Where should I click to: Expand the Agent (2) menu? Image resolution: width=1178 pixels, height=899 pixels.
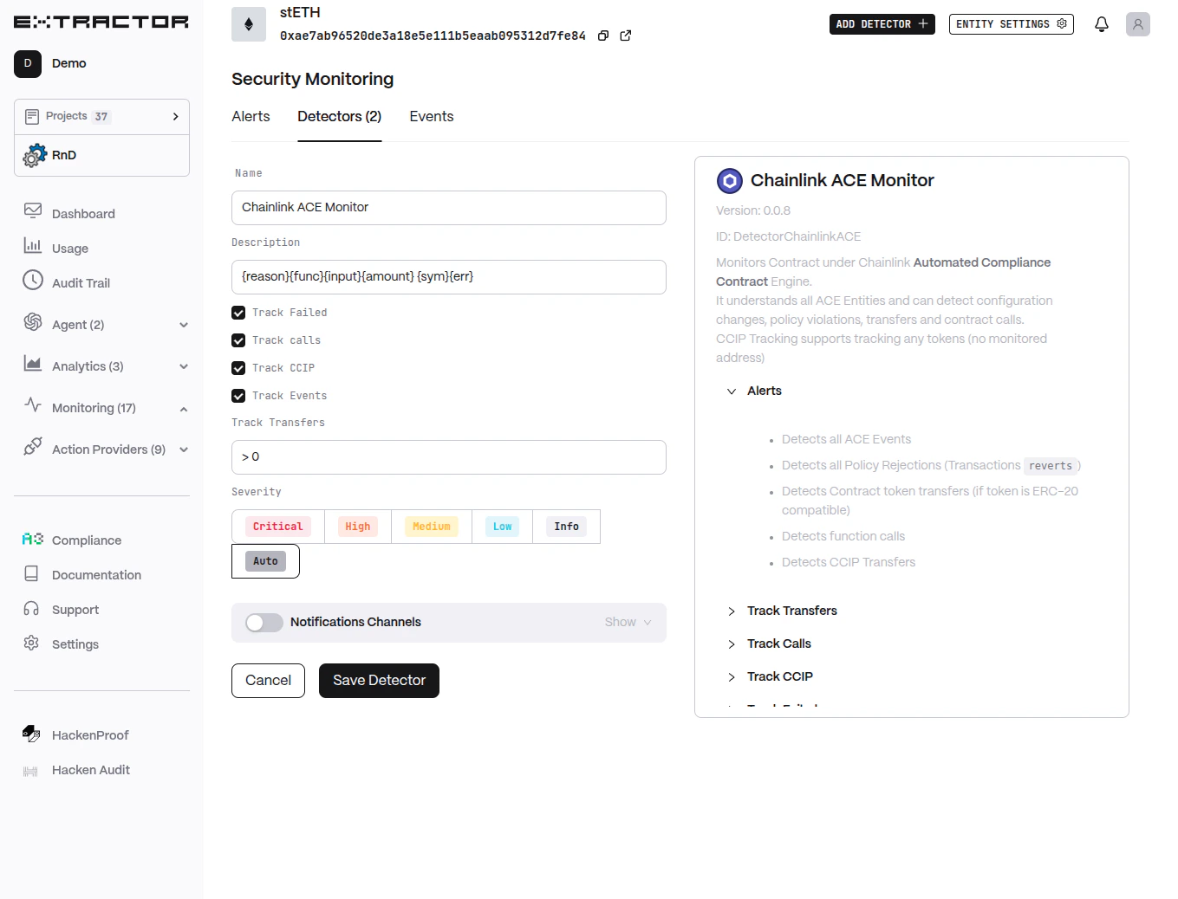(x=184, y=325)
